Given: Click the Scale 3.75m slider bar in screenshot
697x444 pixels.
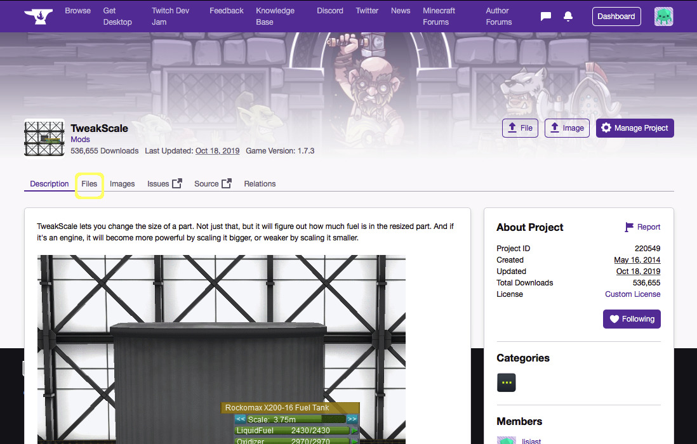Looking at the screenshot, I should [x=296, y=419].
